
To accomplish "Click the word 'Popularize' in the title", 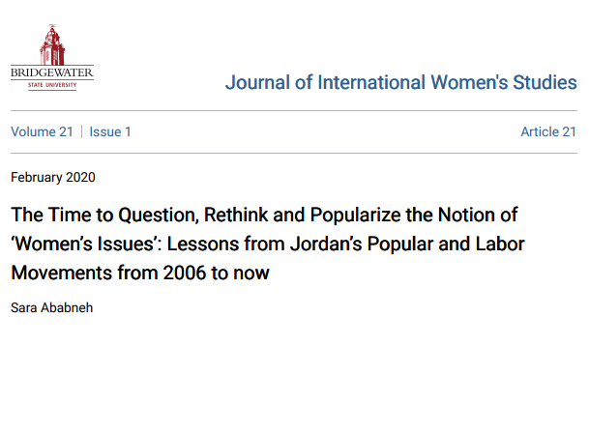I will (x=356, y=216).
